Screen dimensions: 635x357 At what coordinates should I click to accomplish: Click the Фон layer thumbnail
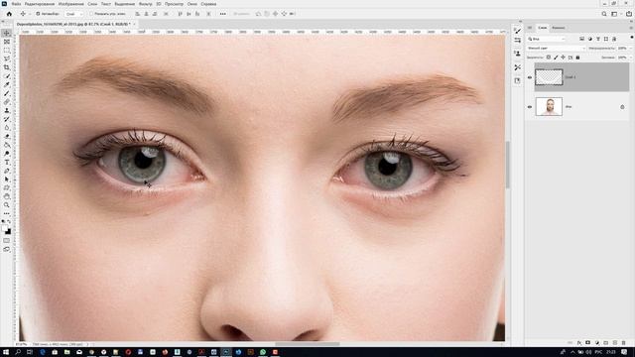[x=549, y=106]
